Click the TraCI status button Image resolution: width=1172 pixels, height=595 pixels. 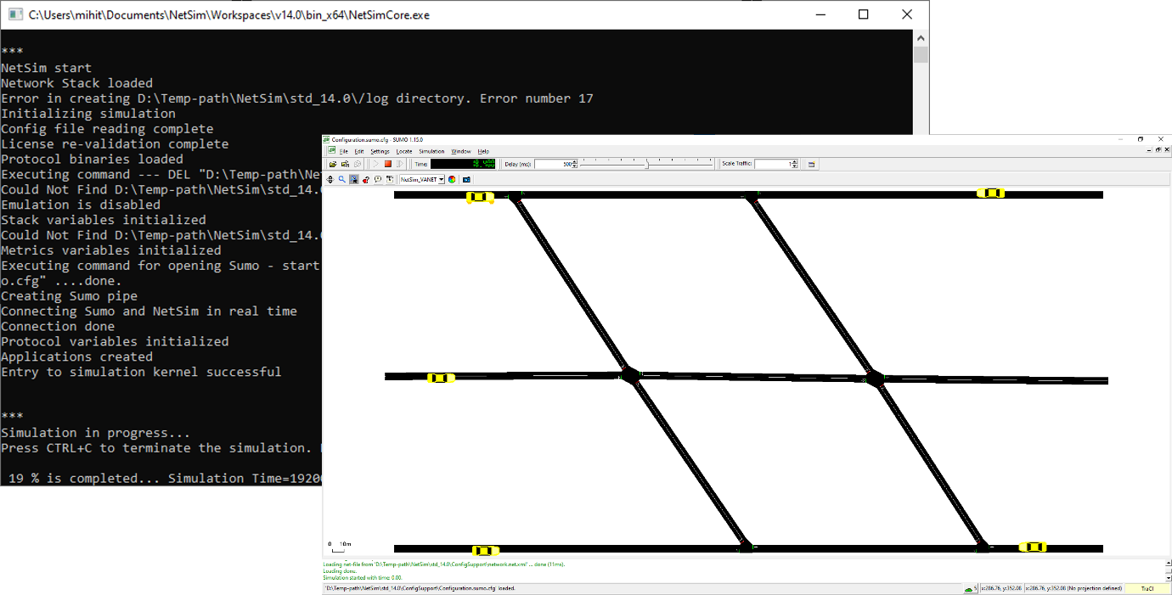[1147, 588]
